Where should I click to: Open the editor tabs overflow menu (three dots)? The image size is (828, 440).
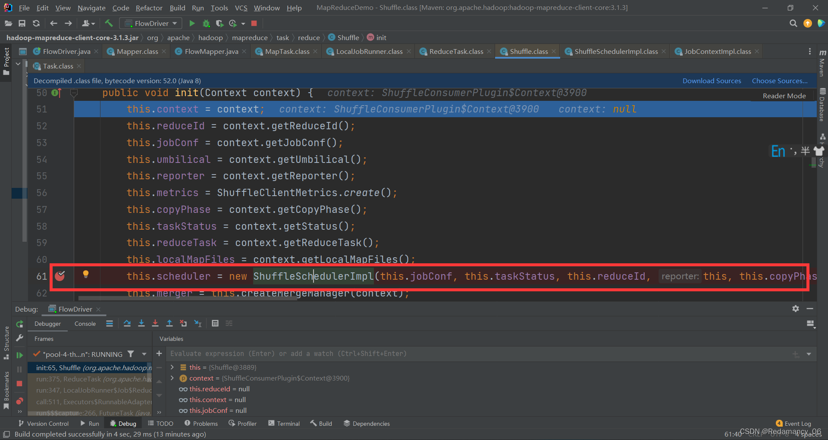(x=809, y=51)
